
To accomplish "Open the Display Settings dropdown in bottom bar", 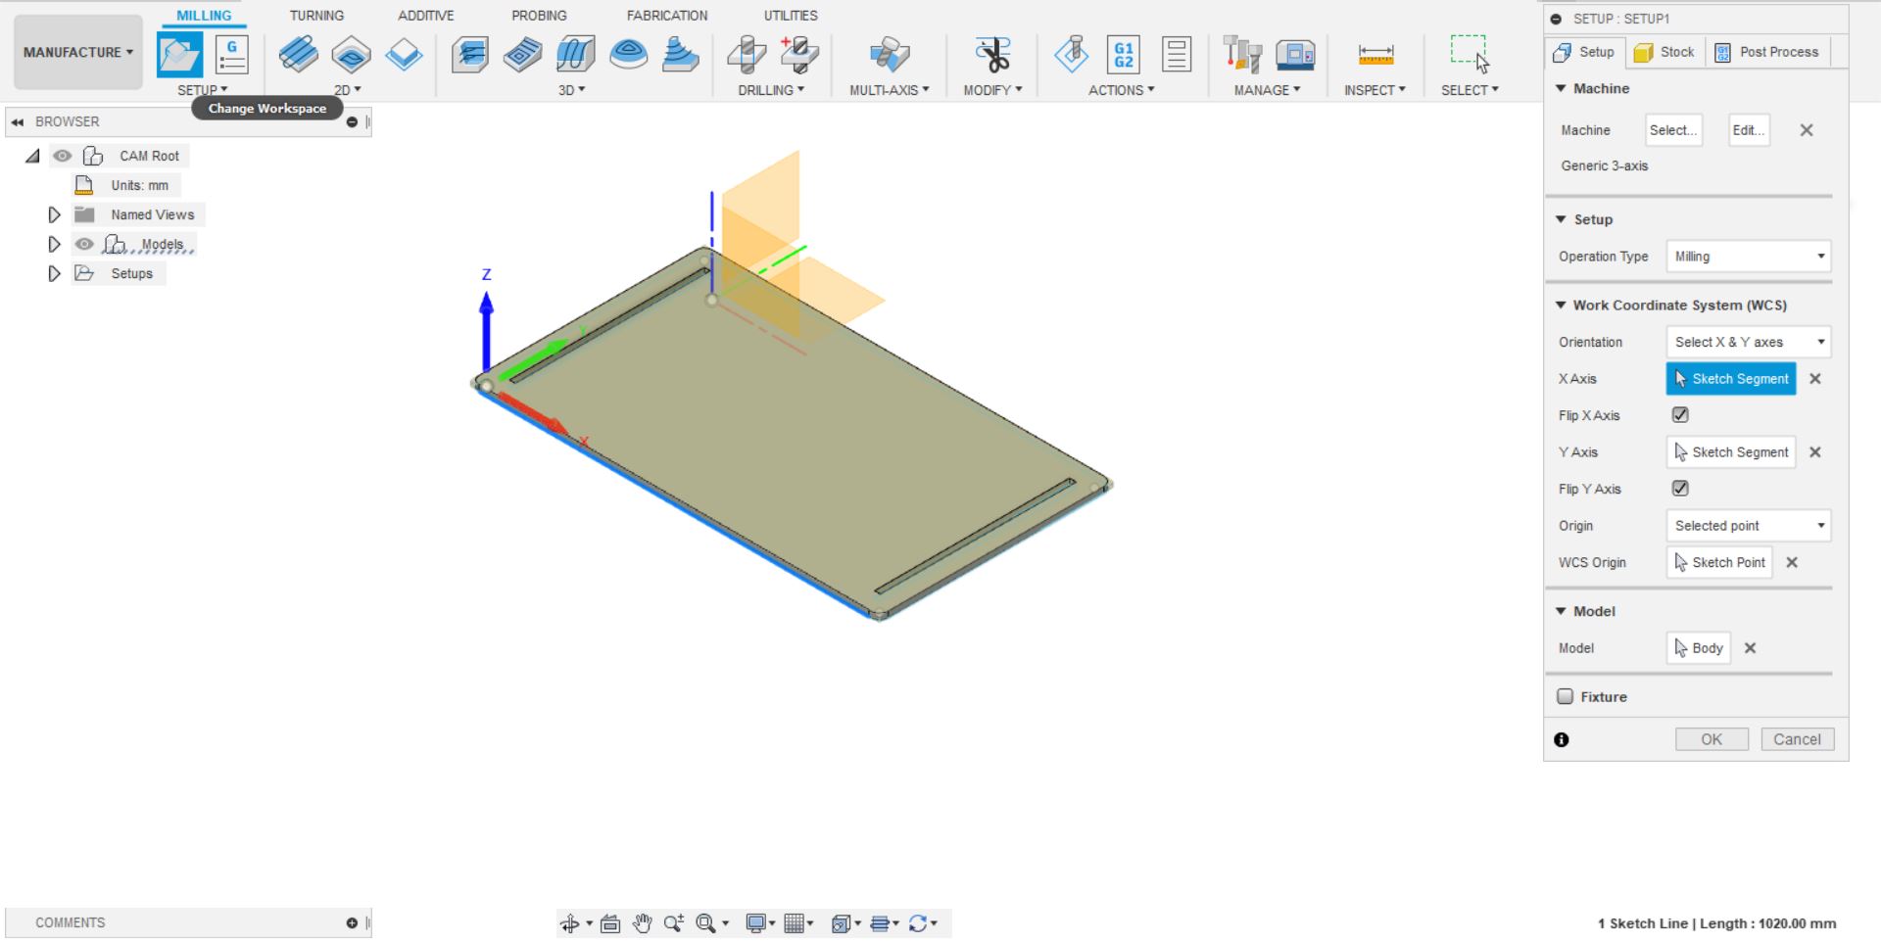I will (760, 923).
